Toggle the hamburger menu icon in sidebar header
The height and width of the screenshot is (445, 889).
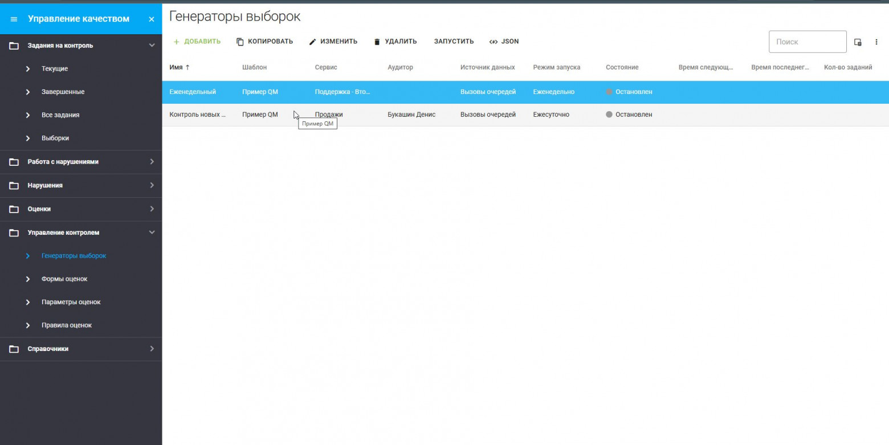tap(14, 19)
